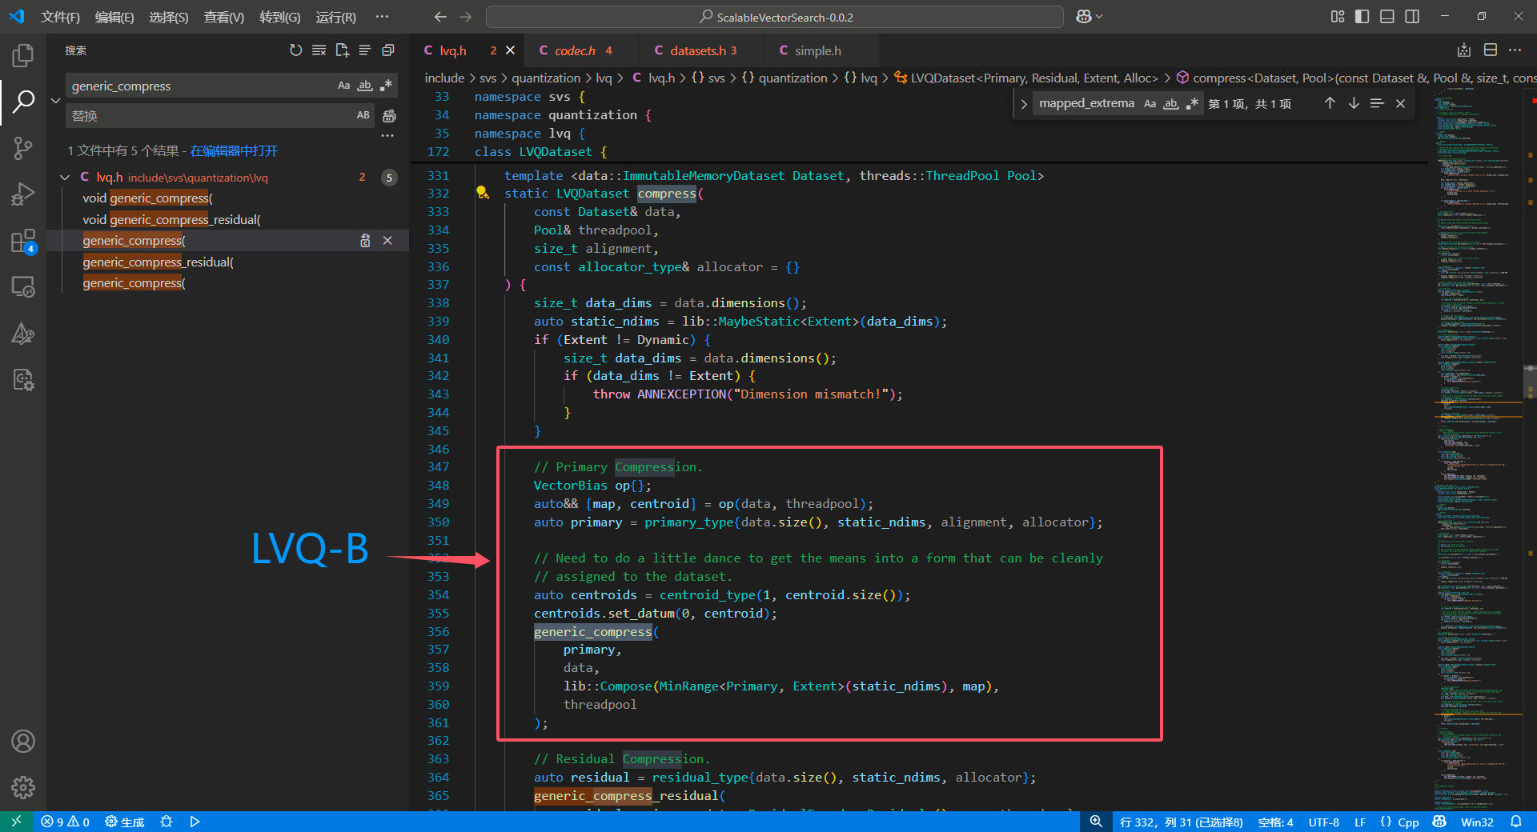This screenshot has width=1537, height=832.
Task: Select the generic_compress_residual( search result
Action: pos(158,262)
